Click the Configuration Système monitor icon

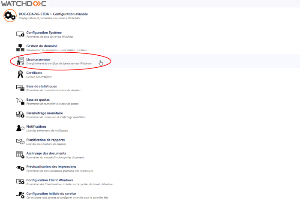coord(20,34)
